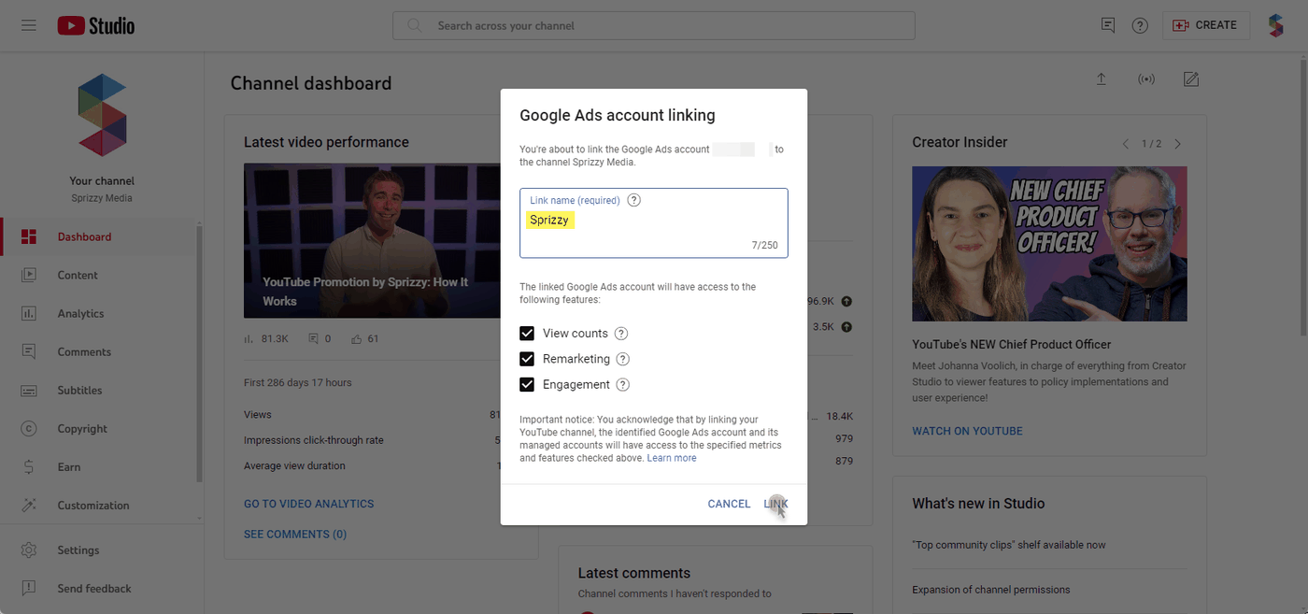Click the YouTube Studio logo
The width and height of the screenshot is (1308, 614).
pos(96,26)
